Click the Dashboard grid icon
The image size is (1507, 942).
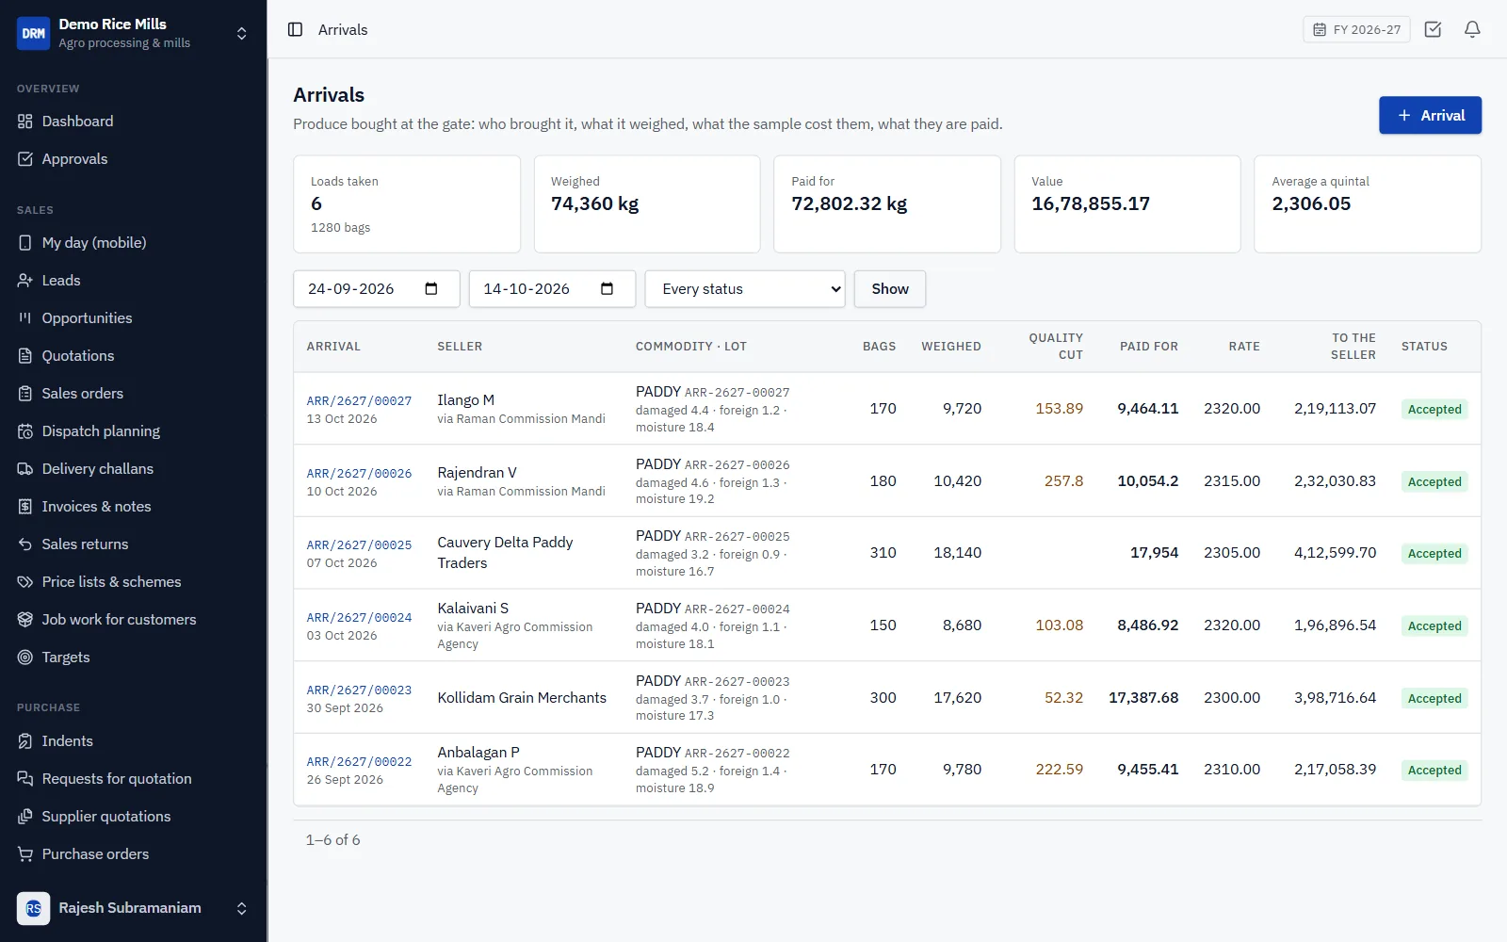click(25, 122)
